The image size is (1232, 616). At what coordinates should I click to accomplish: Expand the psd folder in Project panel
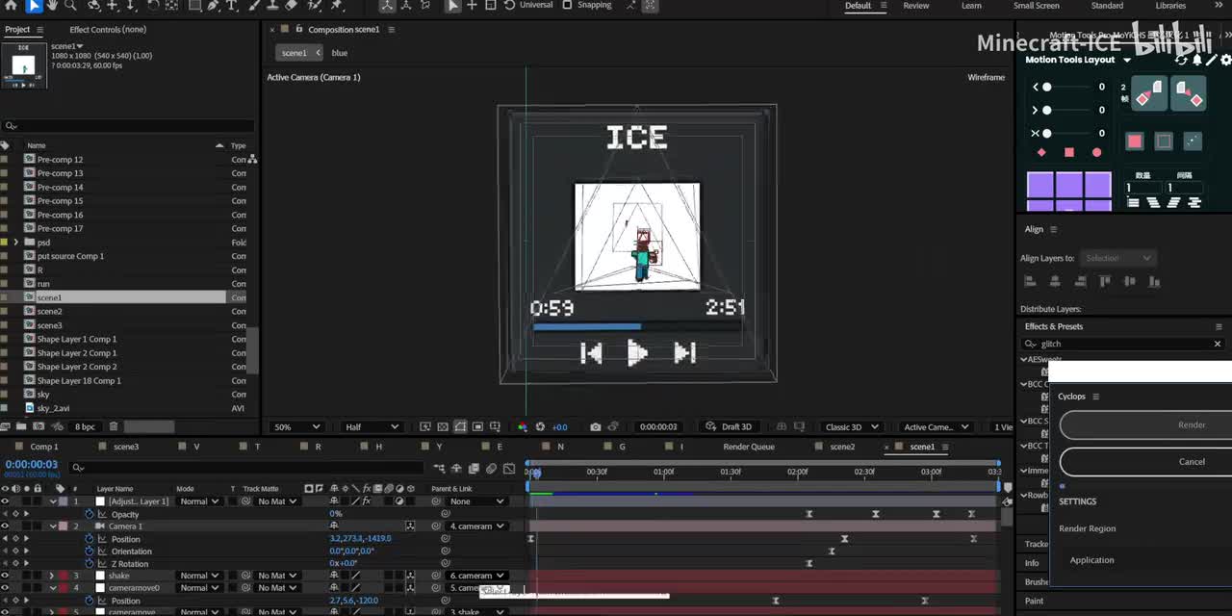point(16,243)
